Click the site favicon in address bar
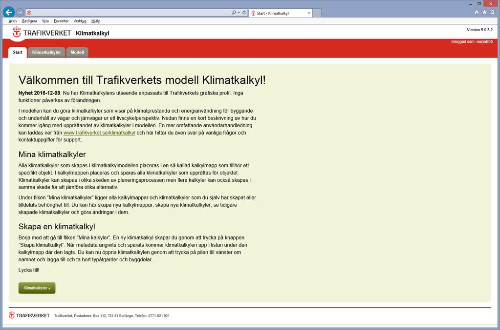 [x=29, y=13]
